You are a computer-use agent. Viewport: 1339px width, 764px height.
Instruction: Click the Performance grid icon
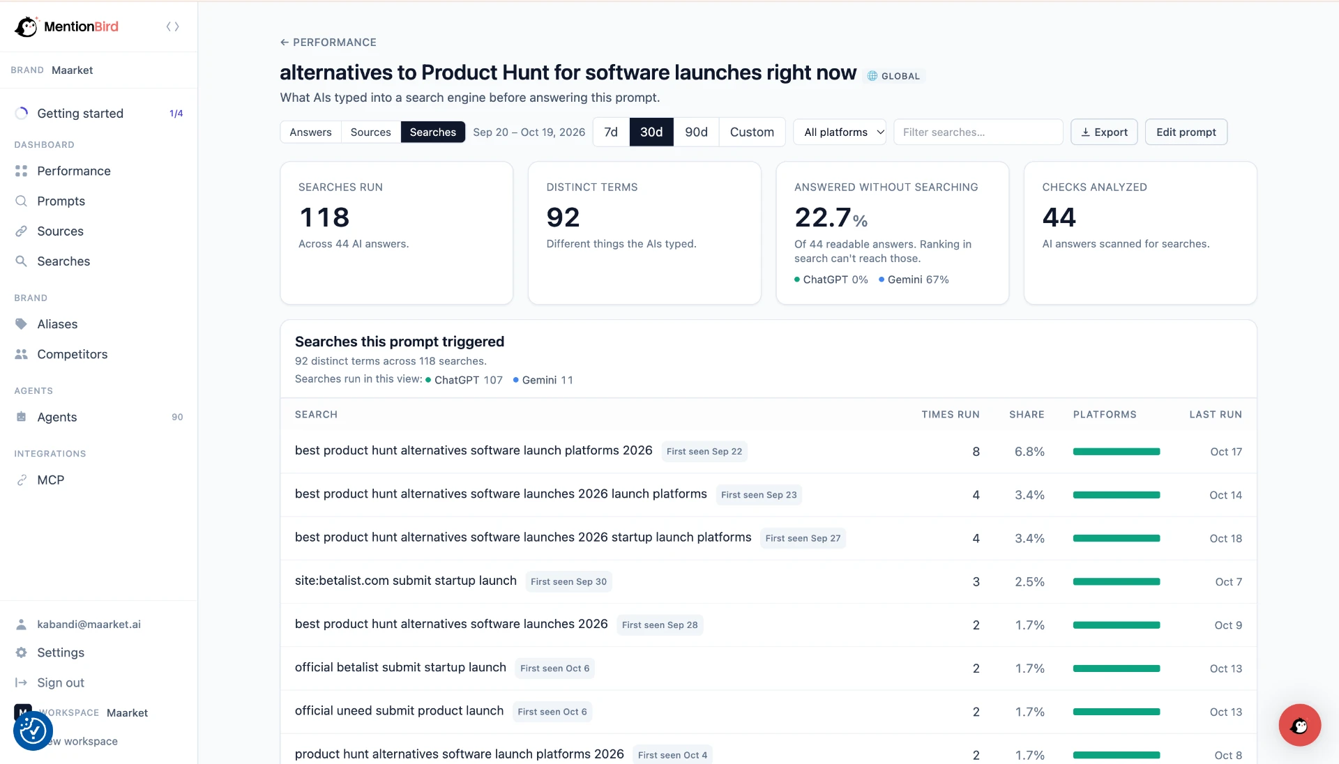[22, 171]
